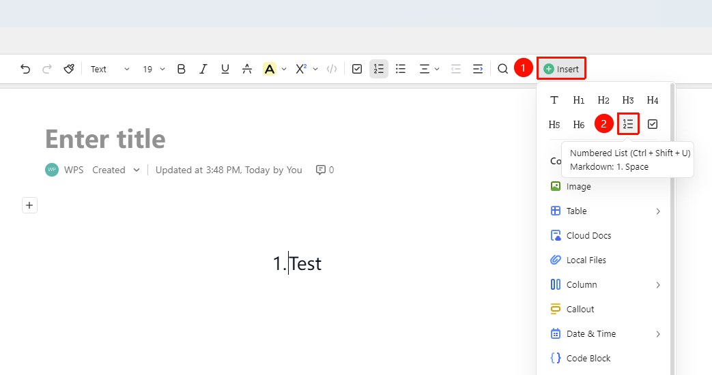Insert to-do checkbox from Insert panel
Screen dimensions: 712x375
tap(653, 124)
